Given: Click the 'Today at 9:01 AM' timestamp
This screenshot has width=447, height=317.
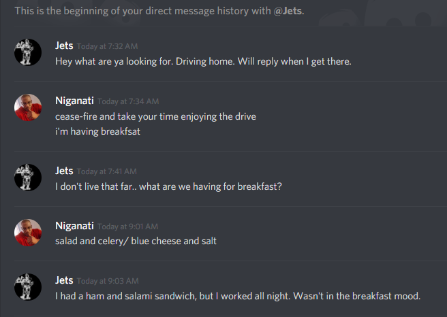Looking at the screenshot, I should coord(128,227).
